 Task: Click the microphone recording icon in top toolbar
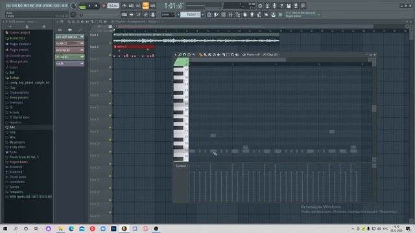[274, 6]
